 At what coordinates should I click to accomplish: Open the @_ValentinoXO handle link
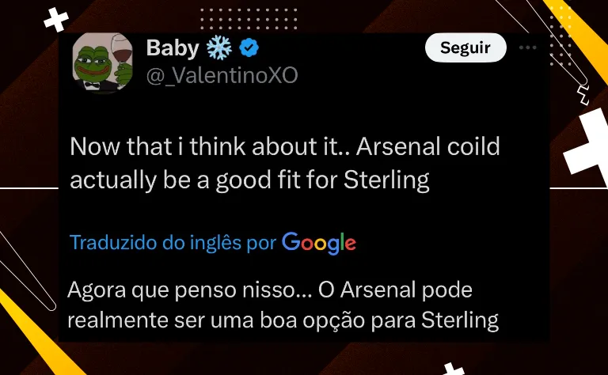click(222, 76)
